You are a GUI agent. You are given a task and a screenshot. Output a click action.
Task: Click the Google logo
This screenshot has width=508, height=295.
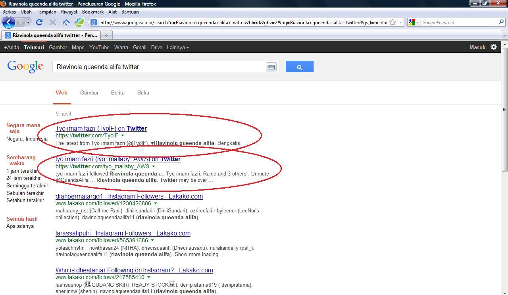pos(25,67)
